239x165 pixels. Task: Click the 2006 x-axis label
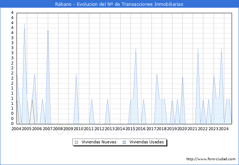[37, 129]
